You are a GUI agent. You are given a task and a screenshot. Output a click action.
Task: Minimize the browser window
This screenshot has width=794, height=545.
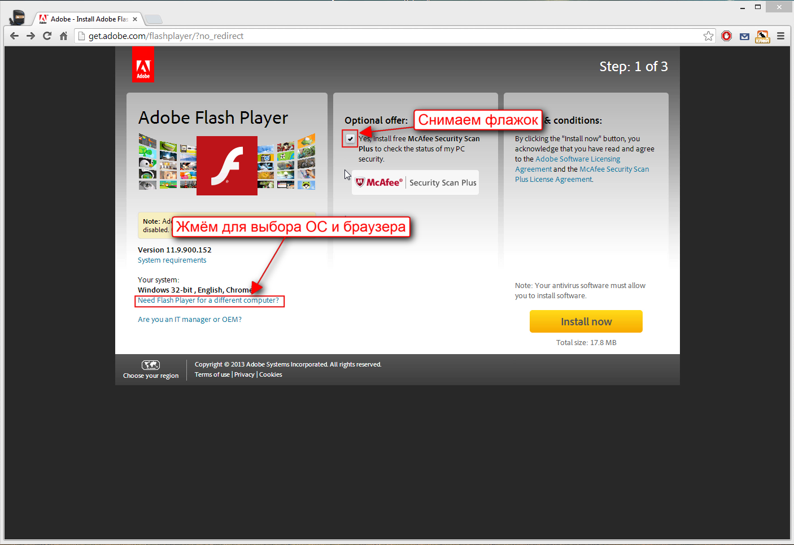743,7
